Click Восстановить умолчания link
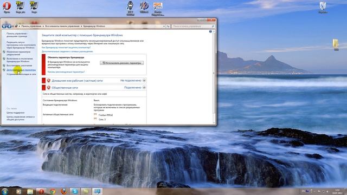The height and width of the screenshot is (195, 347). tap(20, 66)
